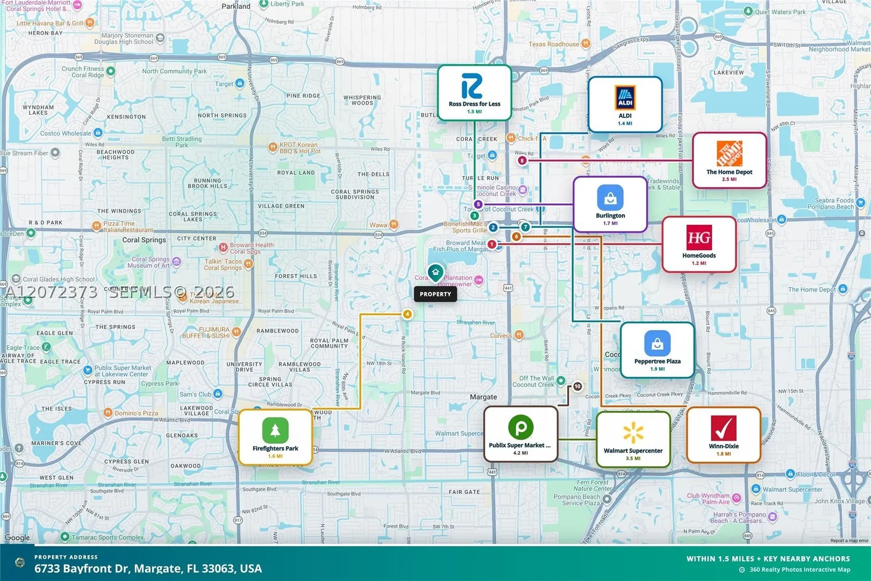Click the '360 Realty Photos Interactive Map' text

pos(800,570)
